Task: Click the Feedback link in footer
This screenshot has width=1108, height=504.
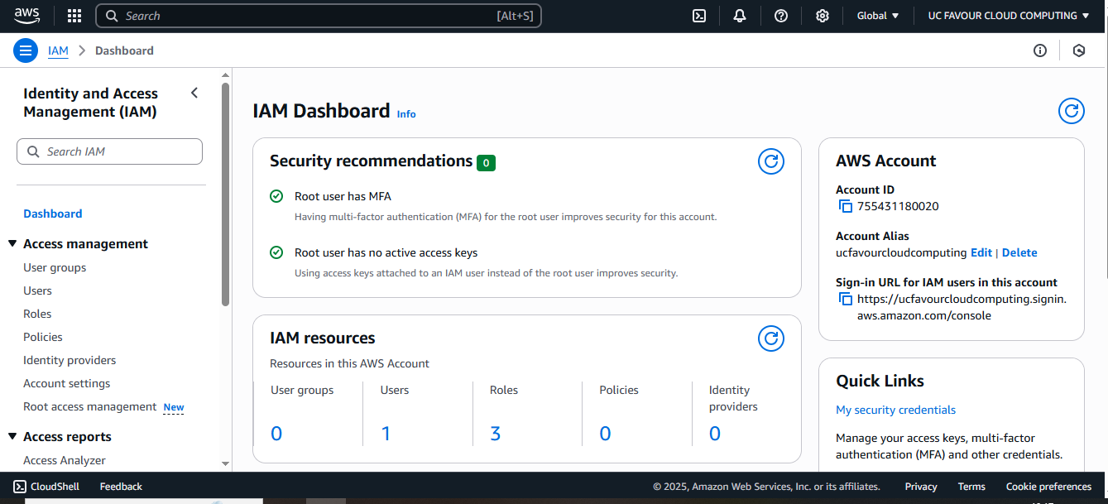Action: 121,487
